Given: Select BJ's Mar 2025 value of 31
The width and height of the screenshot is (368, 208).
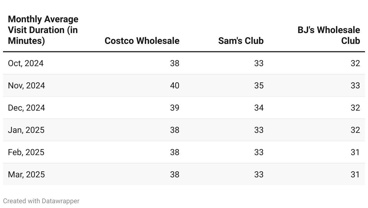Looking at the screenshot, I should click(x=355, y=174).
